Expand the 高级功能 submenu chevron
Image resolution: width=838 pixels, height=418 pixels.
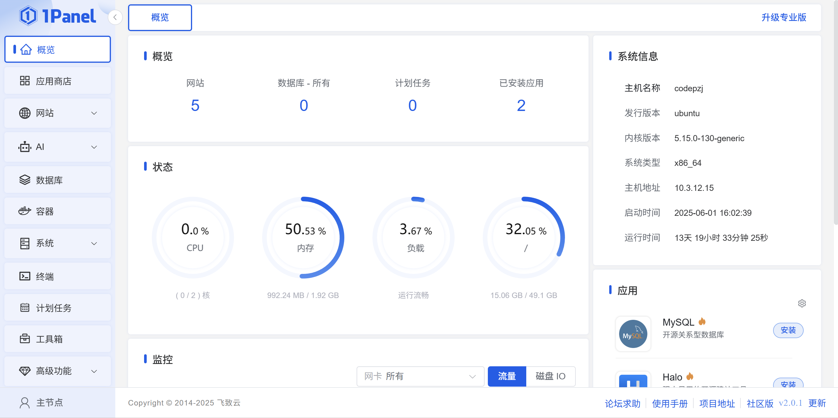pos(94,371)
